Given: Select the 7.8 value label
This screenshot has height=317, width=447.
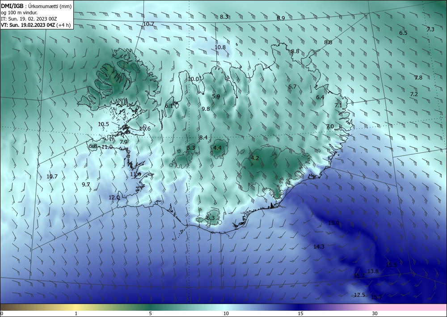Looking at the screenshot, I should pyautogui.click(x=418, y=77).
